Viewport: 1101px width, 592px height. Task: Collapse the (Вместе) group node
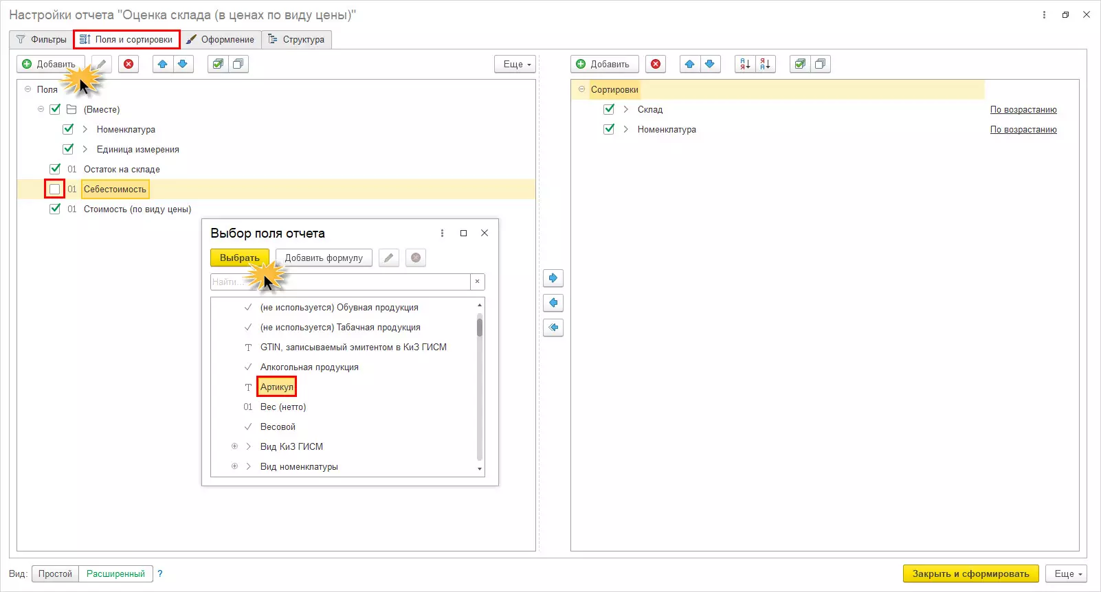(41, 109)
